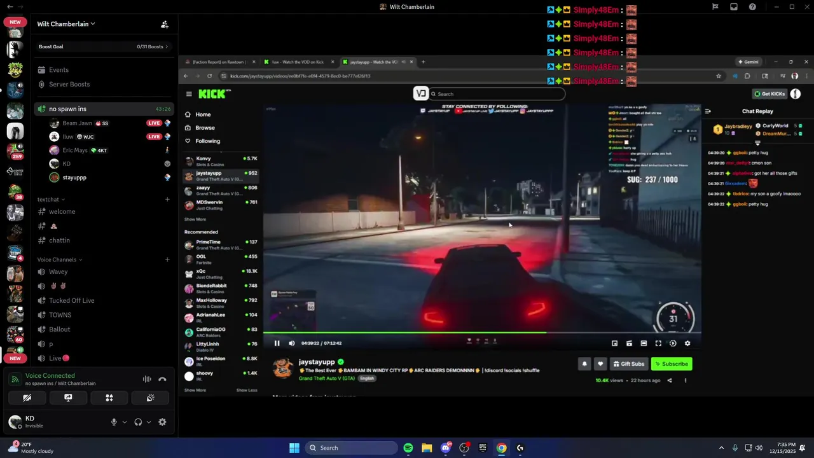Seek on the green video progress bar
814x458 pixels.
click(x=482, y=332)
